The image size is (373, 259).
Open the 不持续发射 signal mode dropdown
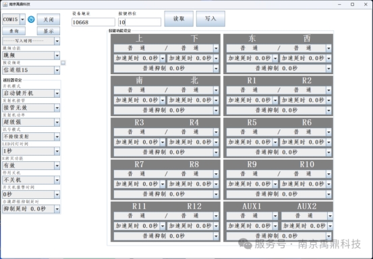pyautogui.click(x=31, y=137)
